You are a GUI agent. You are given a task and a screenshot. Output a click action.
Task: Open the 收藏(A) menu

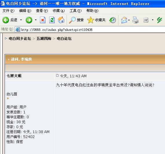coord(59,11)
